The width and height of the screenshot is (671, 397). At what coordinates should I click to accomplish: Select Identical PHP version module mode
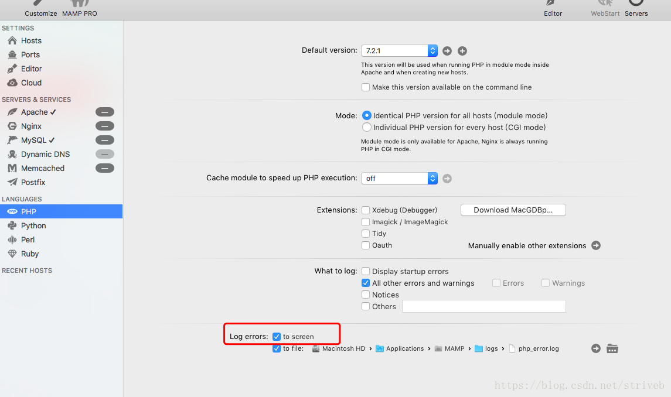click(367, 115)
